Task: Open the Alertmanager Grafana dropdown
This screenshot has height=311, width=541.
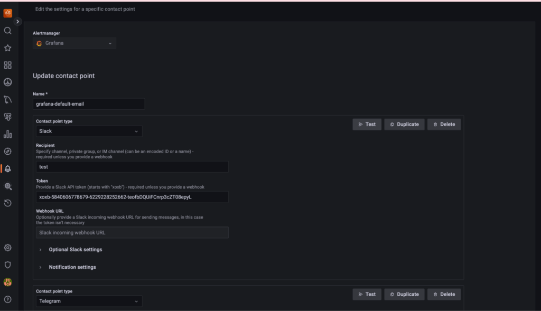Action: tap(74, 43)
